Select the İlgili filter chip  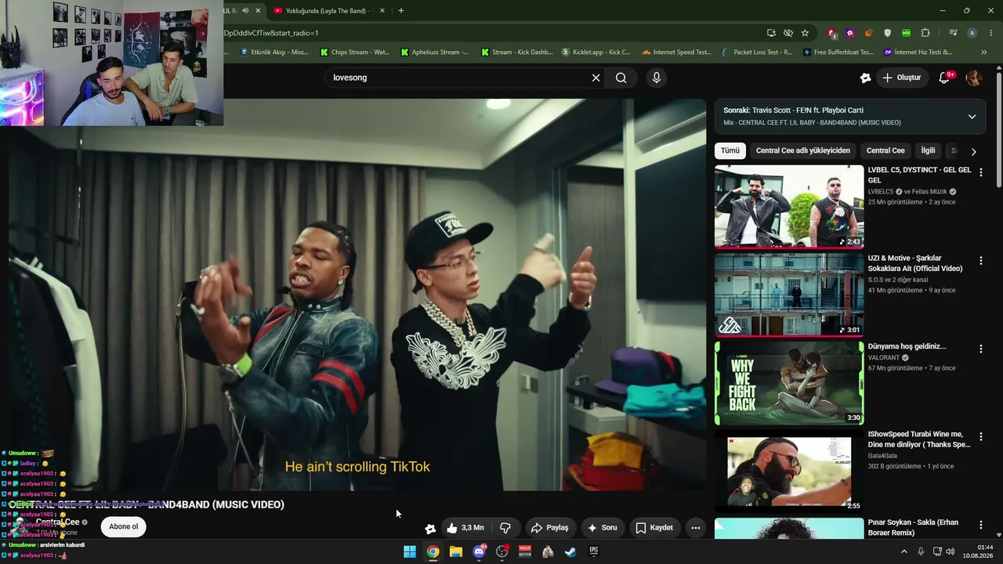[928, 150]
